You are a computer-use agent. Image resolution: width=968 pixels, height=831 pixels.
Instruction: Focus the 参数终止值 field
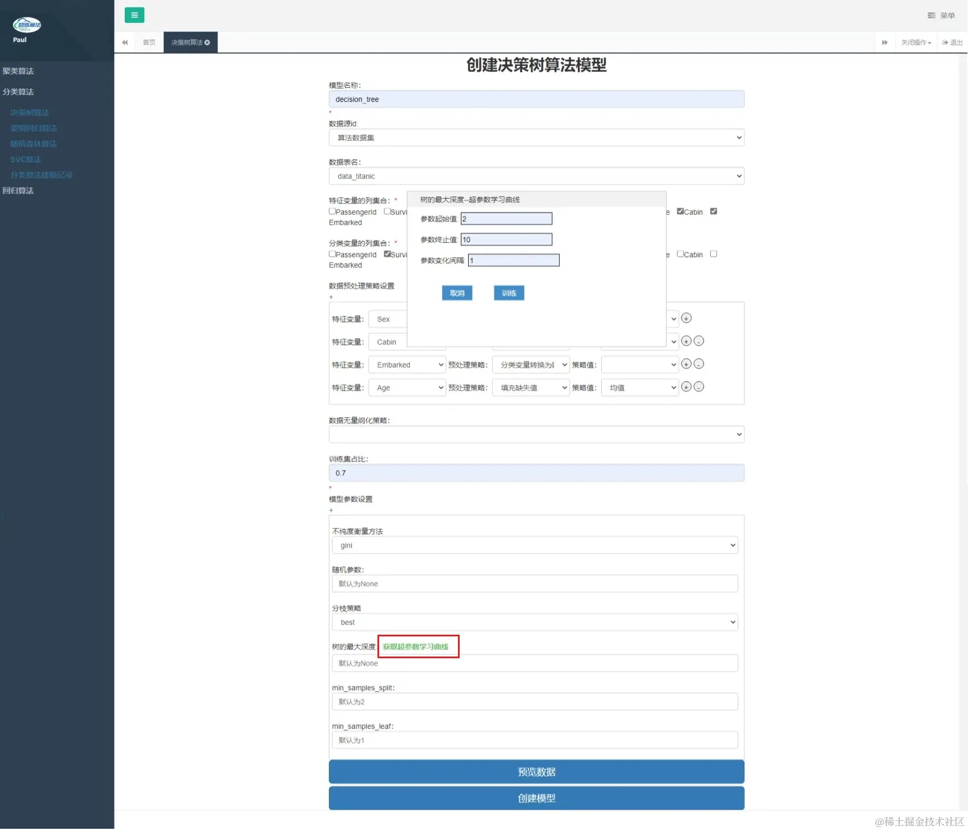(506, 239)
